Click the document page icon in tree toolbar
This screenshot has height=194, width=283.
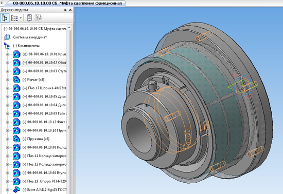29,18
